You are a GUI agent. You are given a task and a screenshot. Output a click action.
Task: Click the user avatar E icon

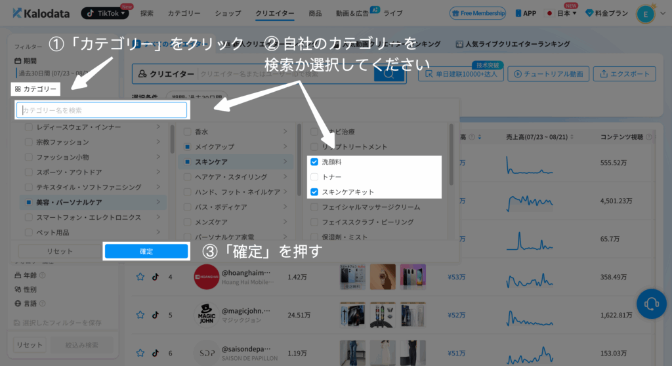[646, 14]
